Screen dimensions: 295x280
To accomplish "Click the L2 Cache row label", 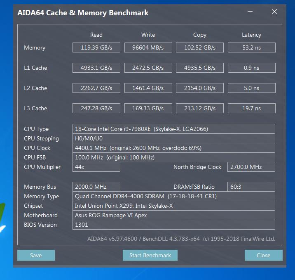I will pyautogui.click(x=35, y=88).
